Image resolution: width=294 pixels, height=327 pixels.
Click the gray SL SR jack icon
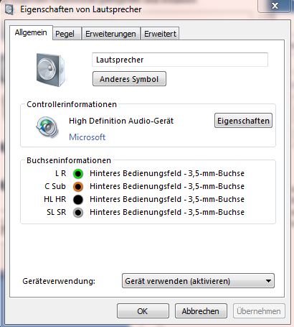78,213
